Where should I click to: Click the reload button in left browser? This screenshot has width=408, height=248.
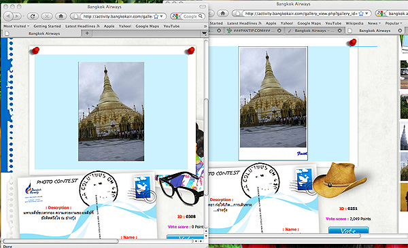click(33, 16)
